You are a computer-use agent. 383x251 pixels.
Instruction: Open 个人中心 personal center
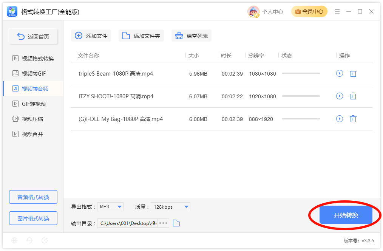pyautogui.click(x=273, y=12)
